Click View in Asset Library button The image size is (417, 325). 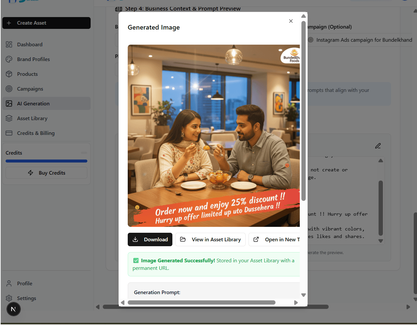coord(210,240)
